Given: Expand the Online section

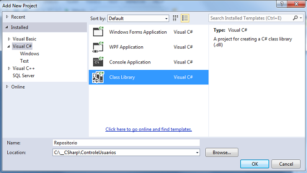Looking at the screenshot, I should coord(7,87).
